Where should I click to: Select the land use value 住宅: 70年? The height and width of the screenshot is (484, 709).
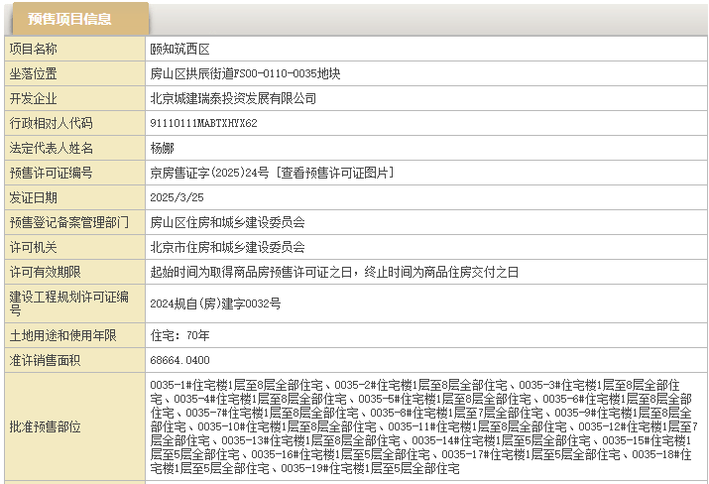click(179, 335)
